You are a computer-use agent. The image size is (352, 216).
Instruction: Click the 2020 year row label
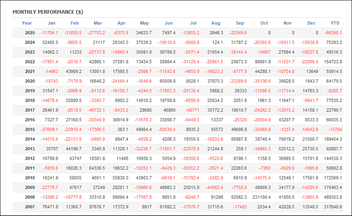30,81
